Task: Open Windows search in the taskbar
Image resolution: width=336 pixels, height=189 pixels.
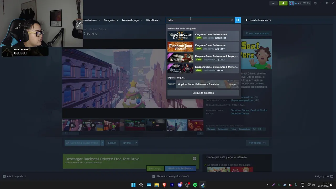Action: coord(141,185)
